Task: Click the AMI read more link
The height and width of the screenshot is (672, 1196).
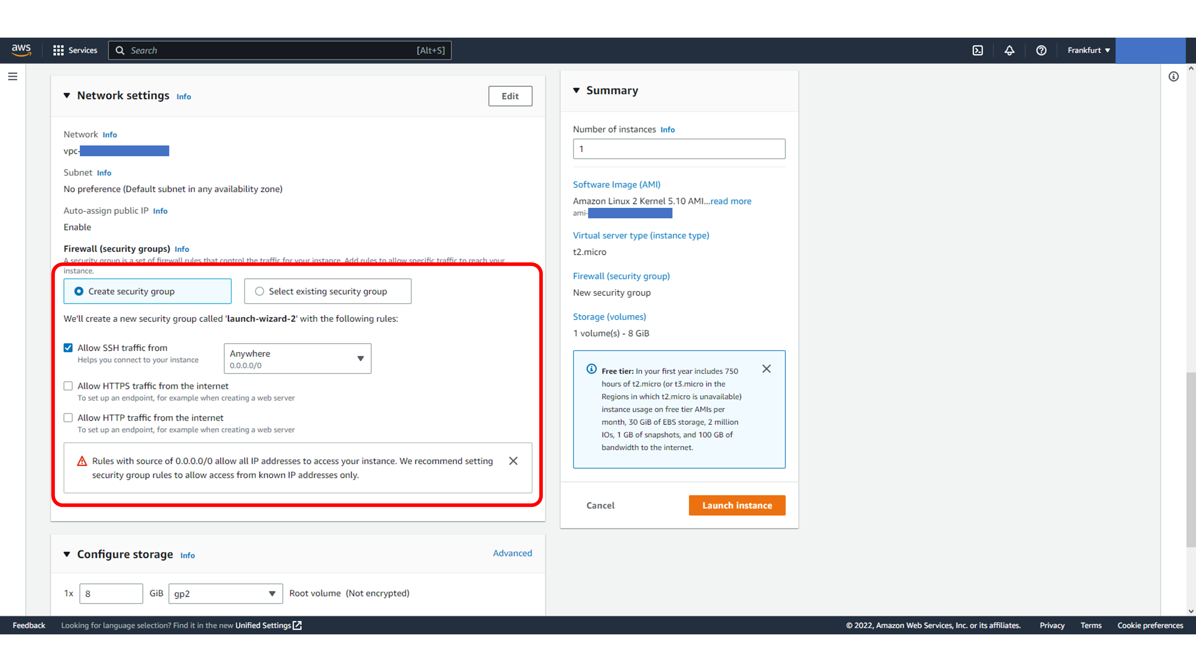Action: [730, 201]
